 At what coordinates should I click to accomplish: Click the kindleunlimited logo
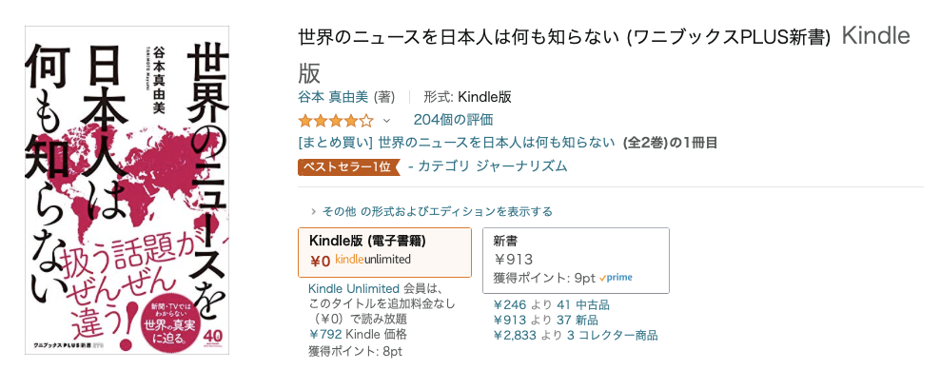[372, 260]
